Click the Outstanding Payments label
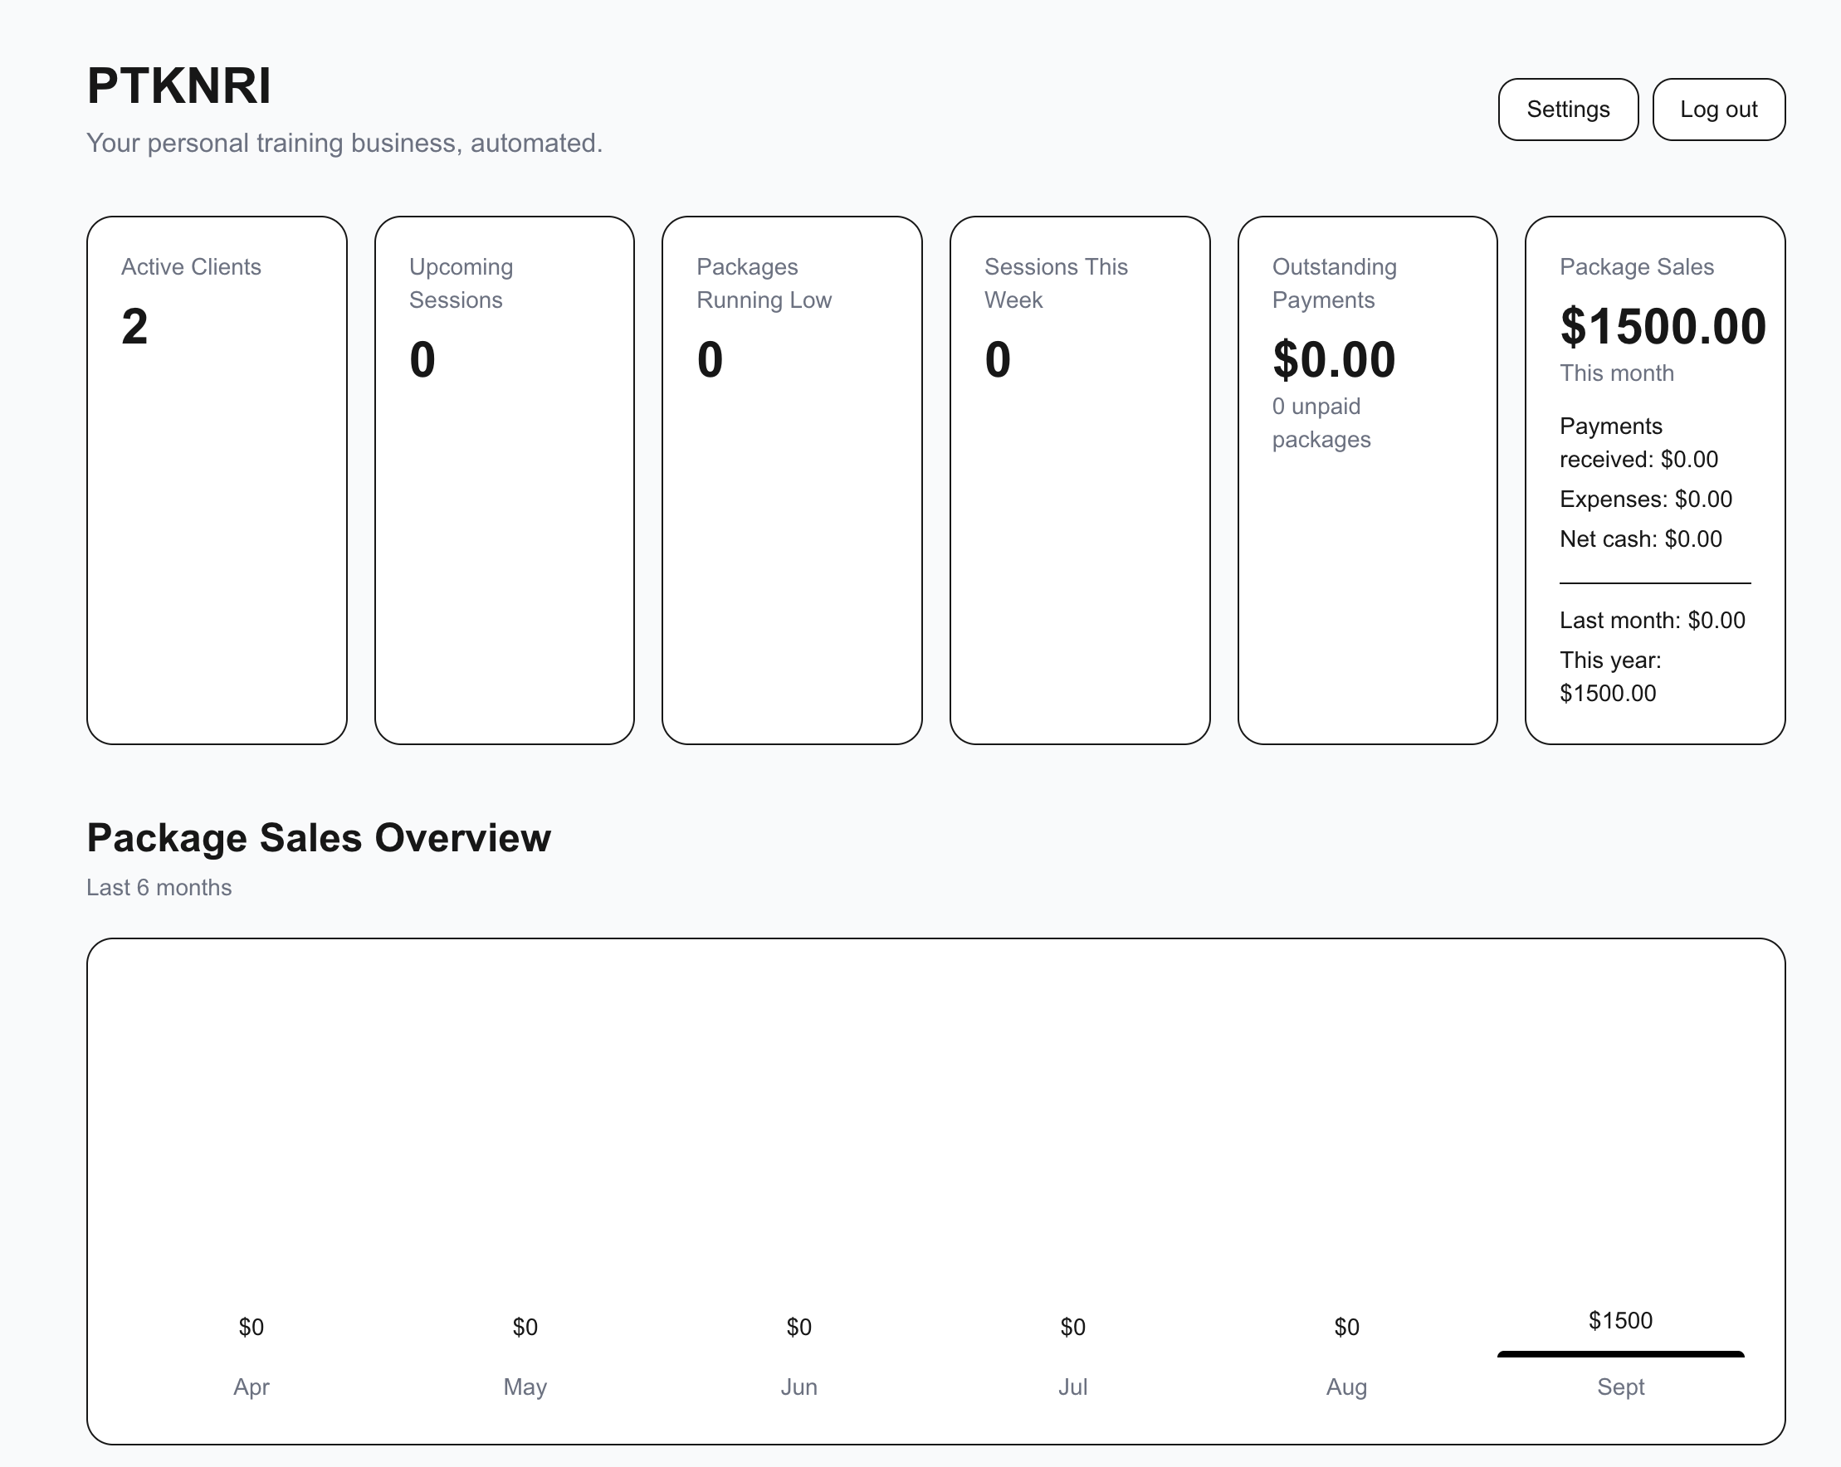 point(1335,283)
